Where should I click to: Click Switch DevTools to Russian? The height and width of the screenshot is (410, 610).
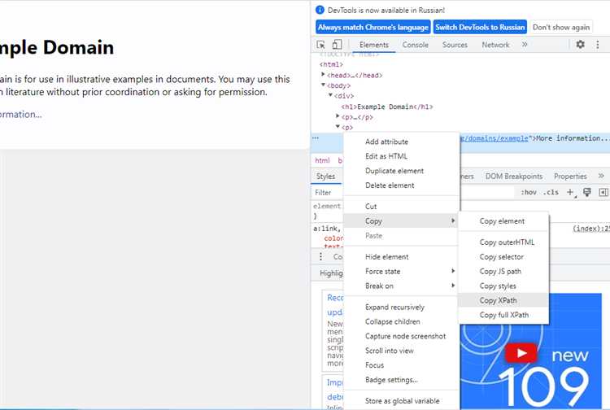(x=480, y=27)
